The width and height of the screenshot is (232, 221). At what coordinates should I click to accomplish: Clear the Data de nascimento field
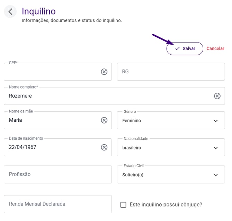pyautogui.click(x=104, y=147)
